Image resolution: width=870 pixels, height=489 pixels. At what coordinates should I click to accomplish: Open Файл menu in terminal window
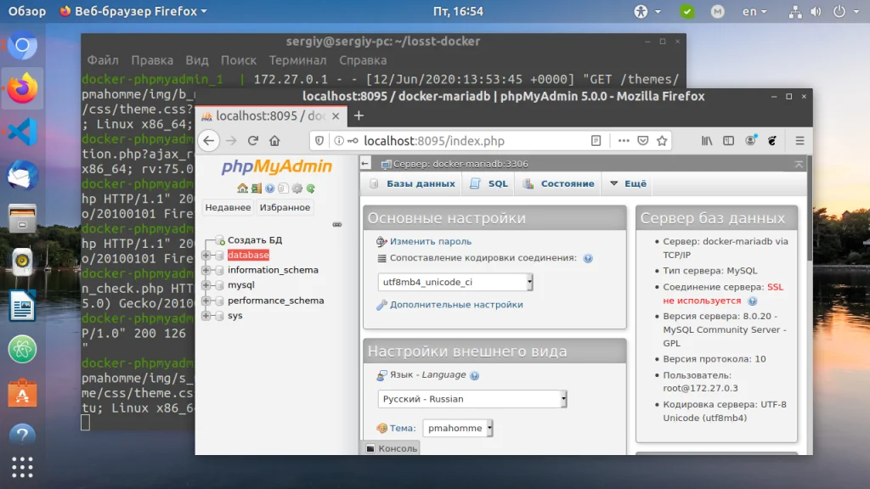click(x=103, y=60)
